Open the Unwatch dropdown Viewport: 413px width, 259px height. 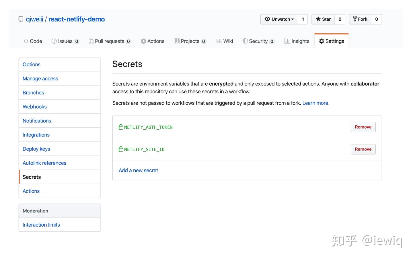coord(279,19)
